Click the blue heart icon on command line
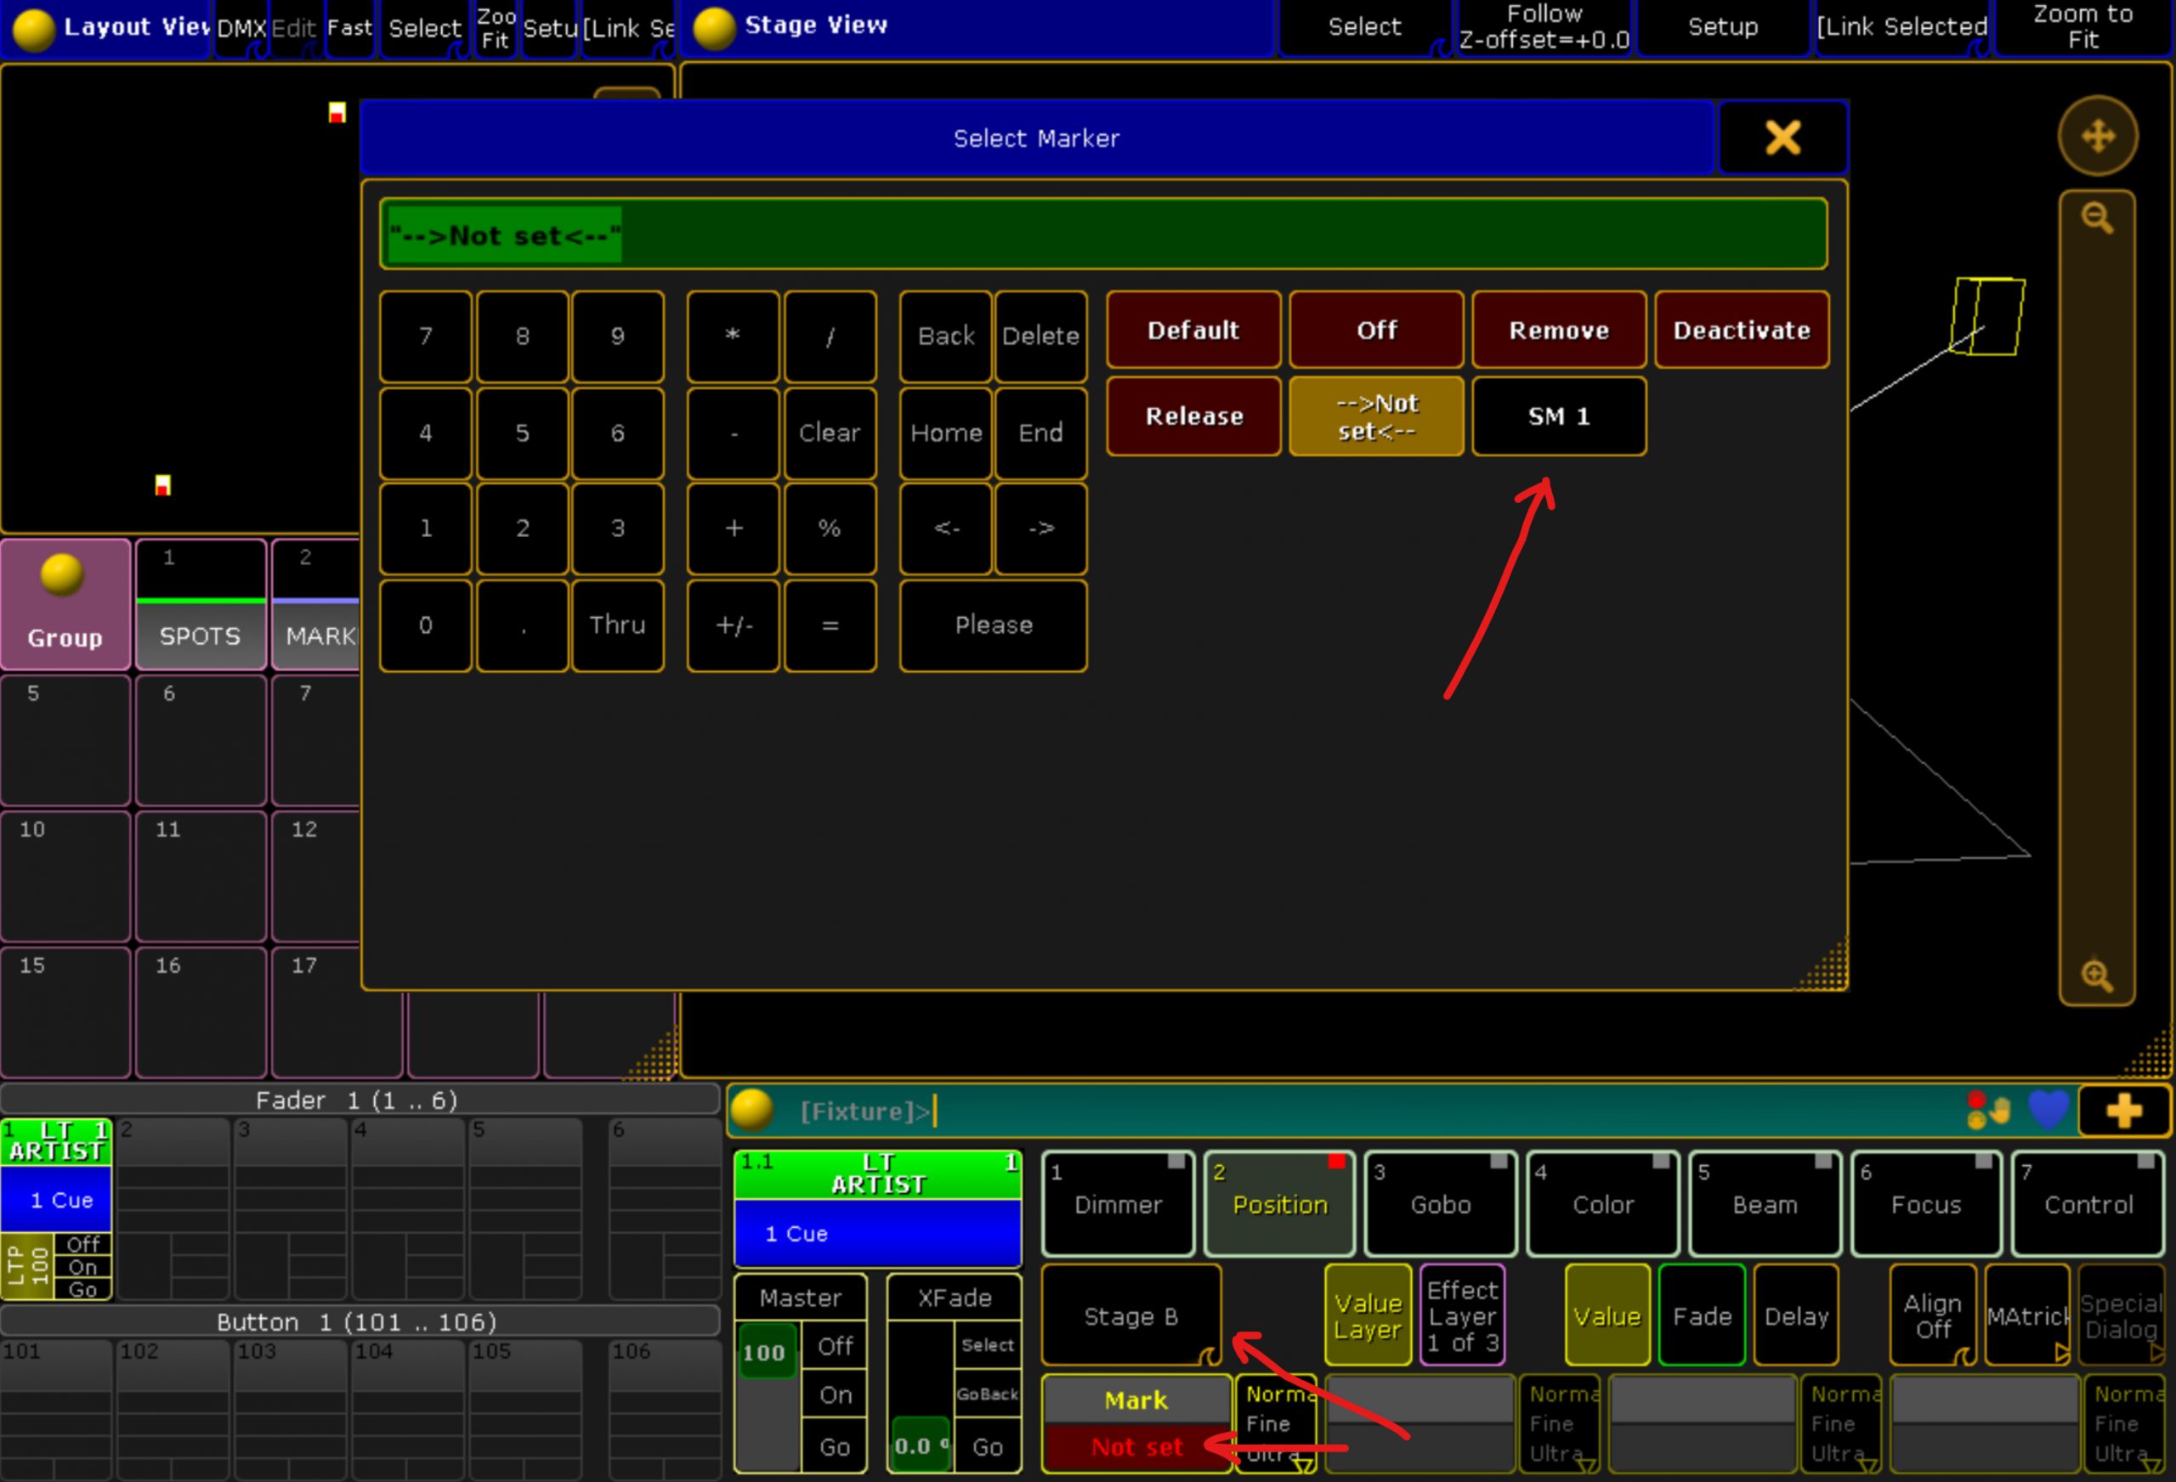Viewport: 2176px width, 1482px height. pyautogui.click(x=2048, y=1111)
